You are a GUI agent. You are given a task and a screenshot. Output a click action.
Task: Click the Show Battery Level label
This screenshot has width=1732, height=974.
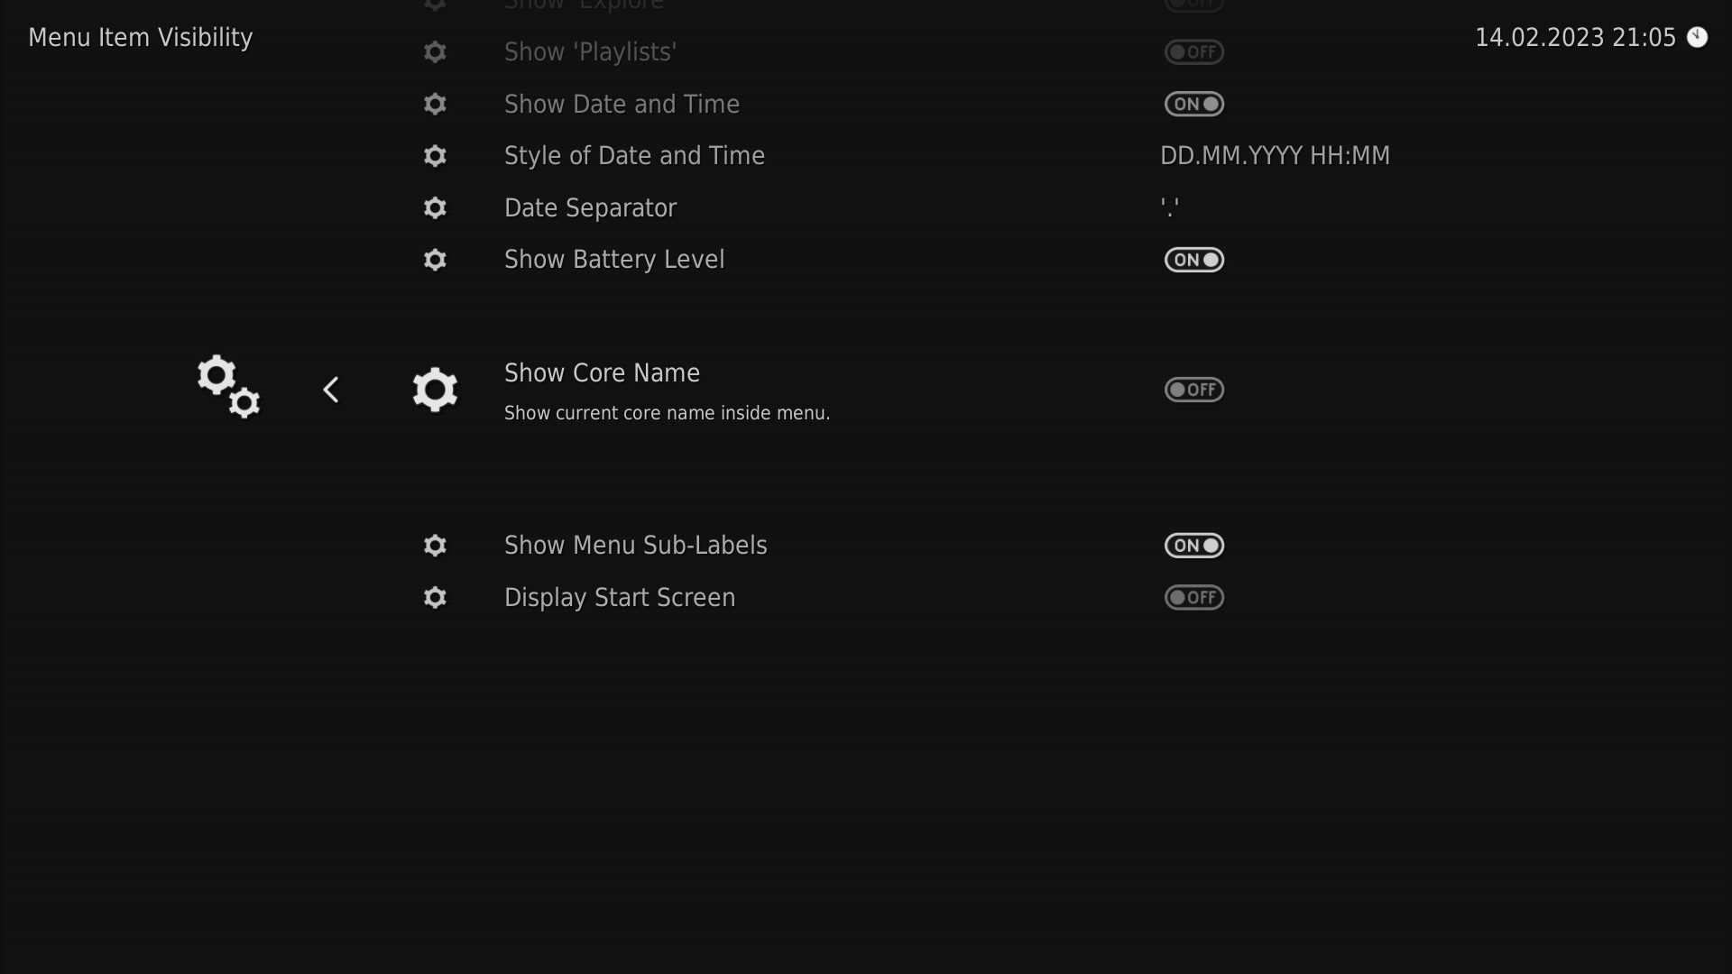point(614,260)
